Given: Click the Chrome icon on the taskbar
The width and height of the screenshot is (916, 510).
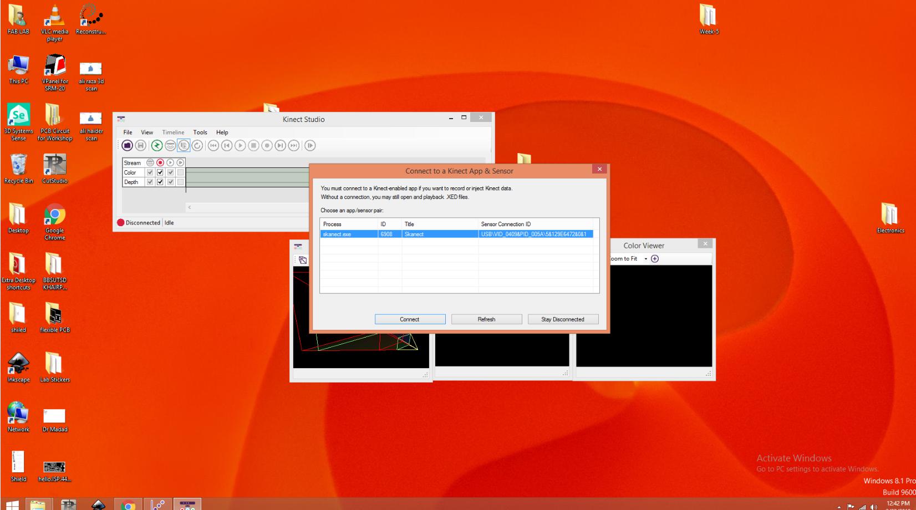Looking at the screenshot, I should 129,504.
